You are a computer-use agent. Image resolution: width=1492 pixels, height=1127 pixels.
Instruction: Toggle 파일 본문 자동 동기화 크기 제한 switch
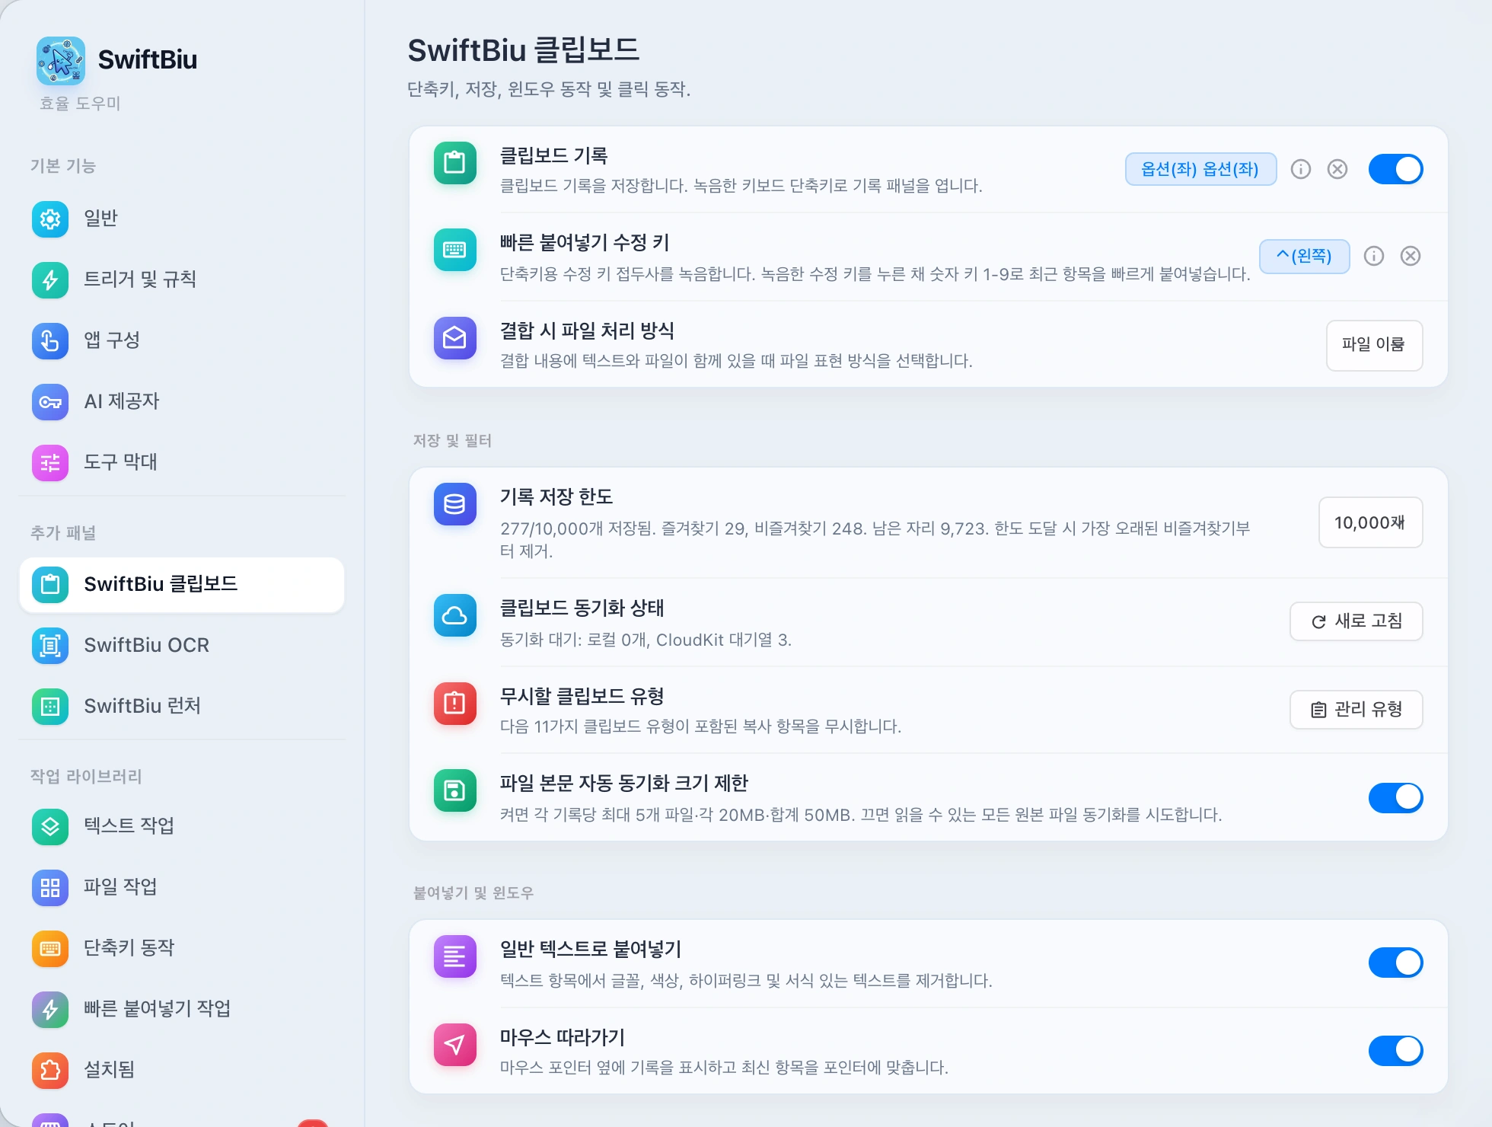click(1396, 798)
